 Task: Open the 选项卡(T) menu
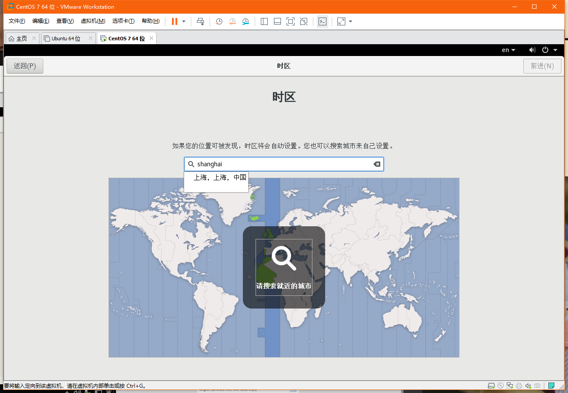point(123,21)
